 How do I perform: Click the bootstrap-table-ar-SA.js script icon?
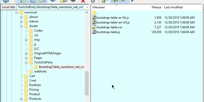[x=94, y=17]
